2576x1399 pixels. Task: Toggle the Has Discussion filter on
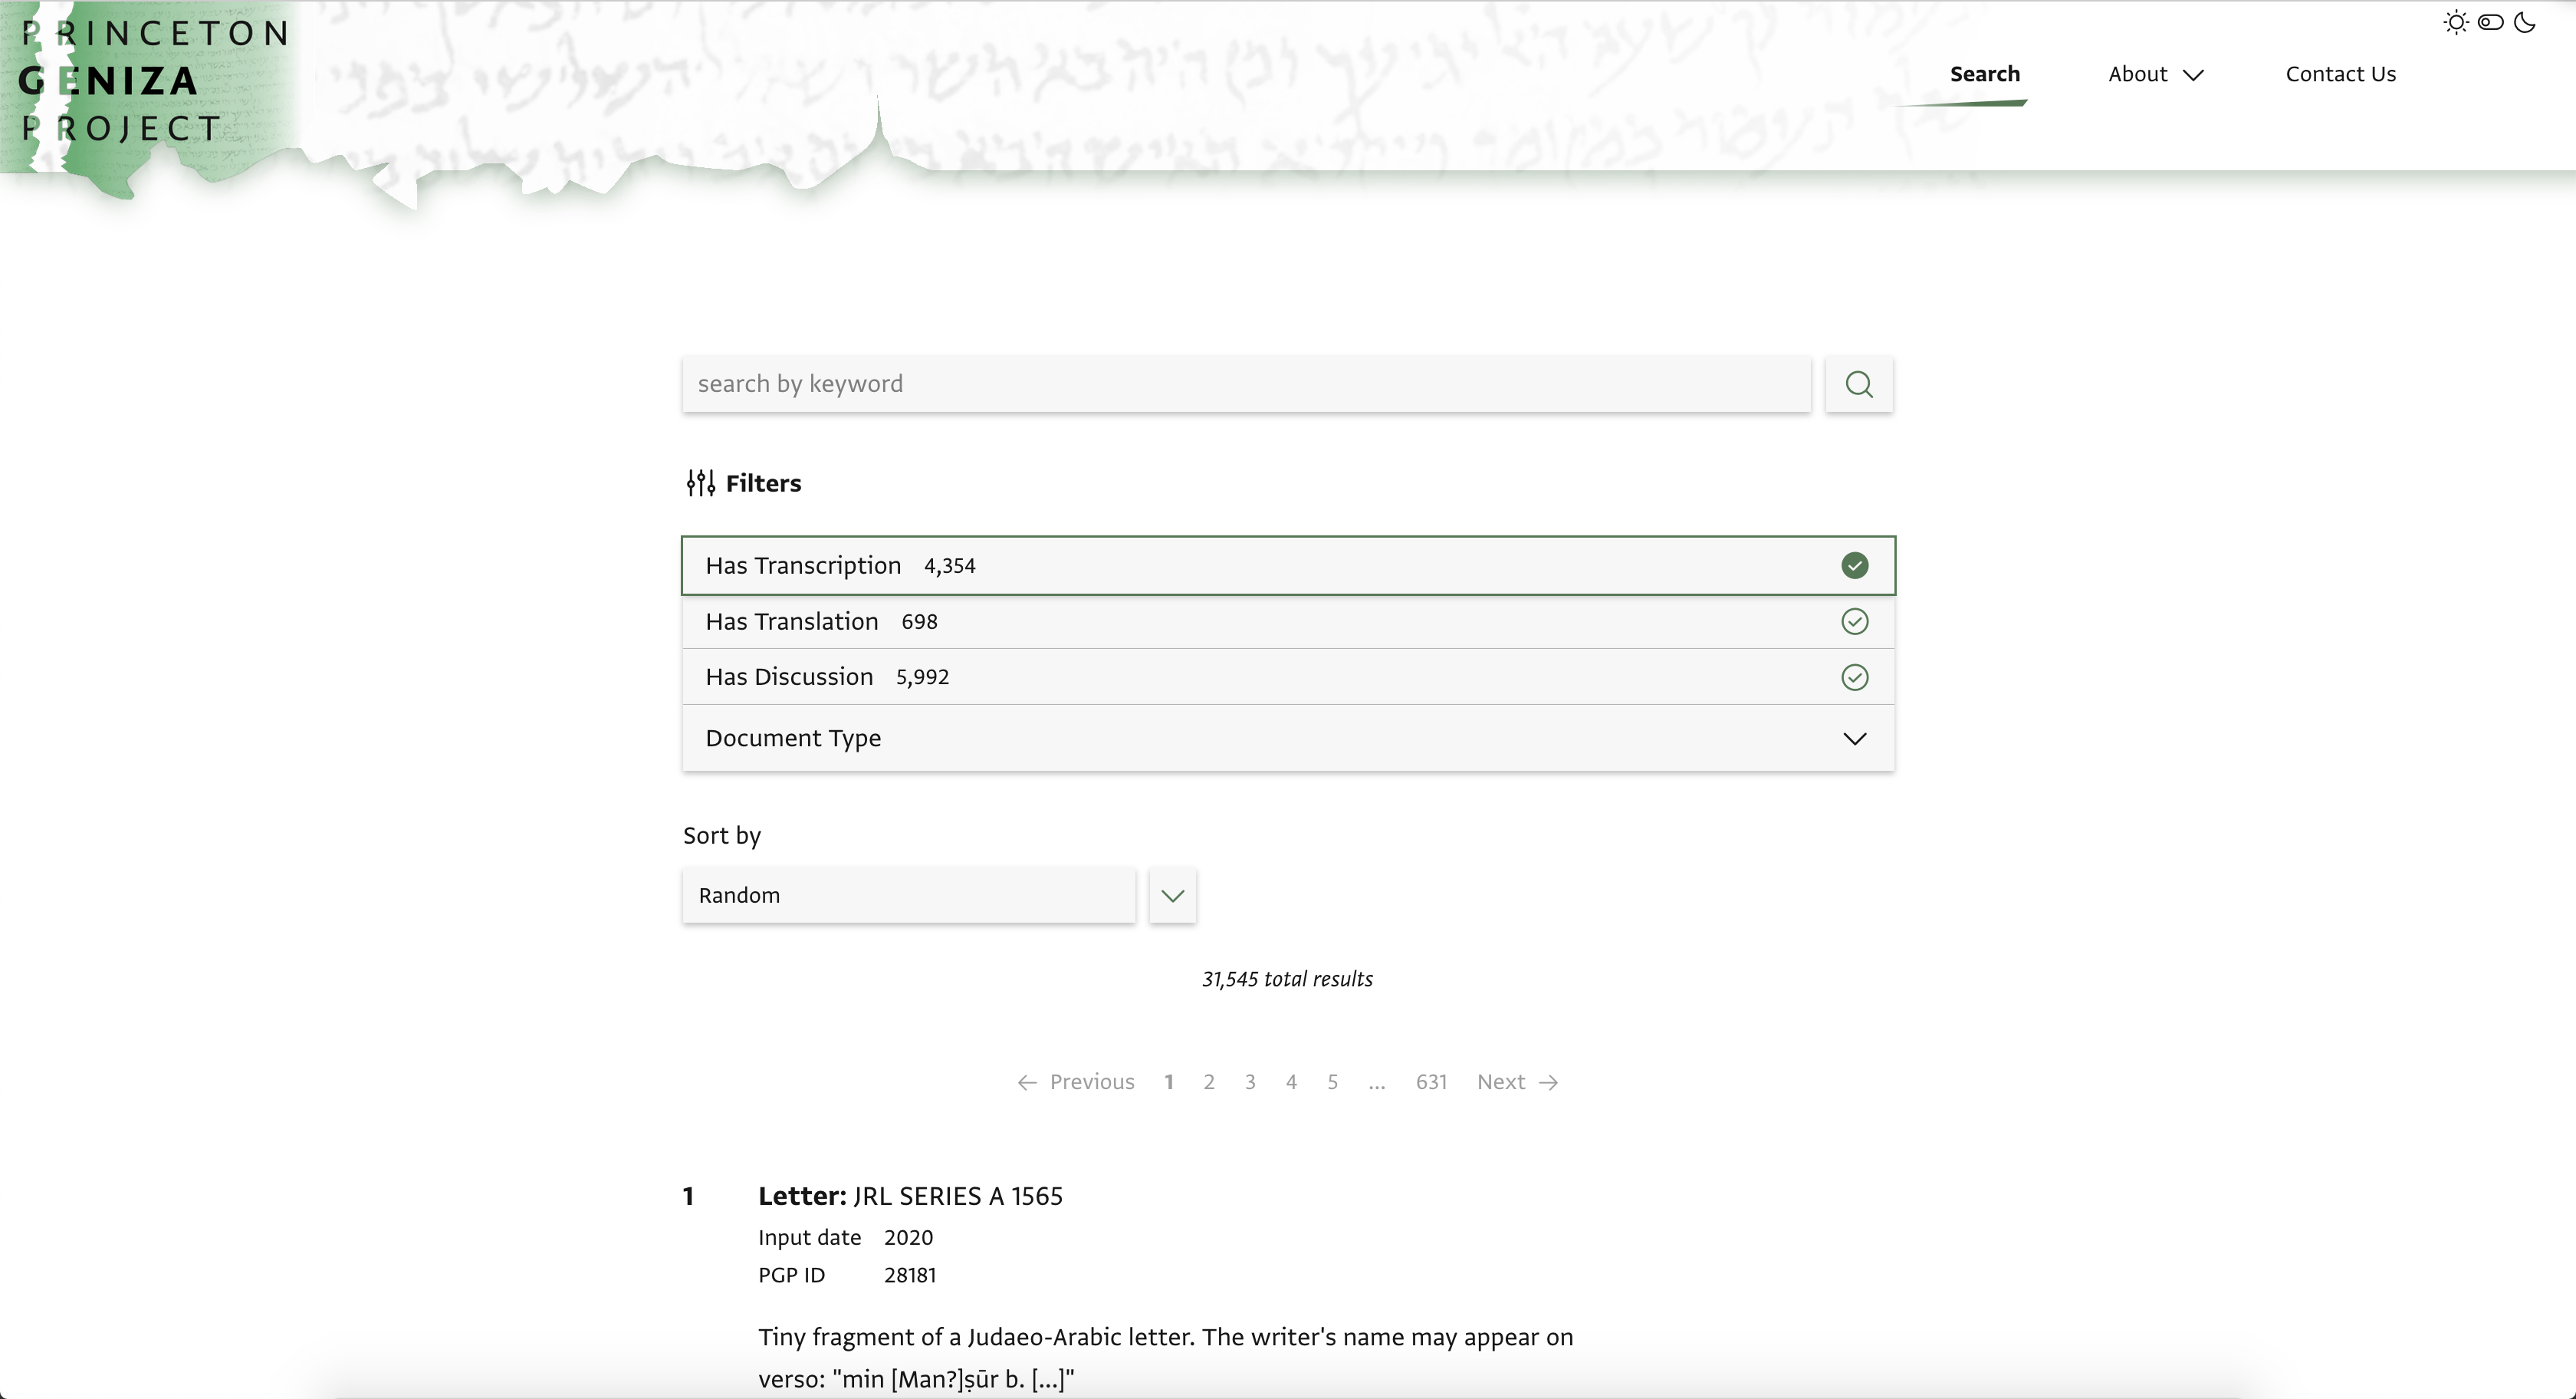tap(1855, 676)
